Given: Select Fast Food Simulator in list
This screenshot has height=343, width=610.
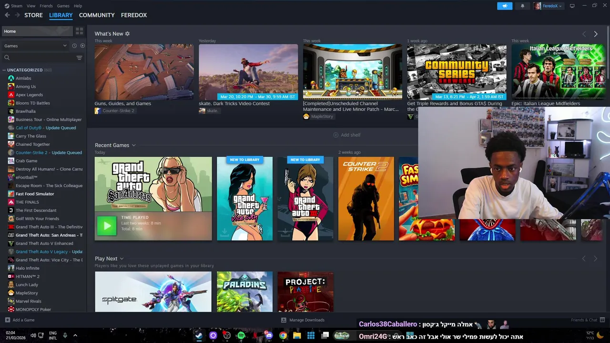Looking at the screenshot, I should 35,194.
